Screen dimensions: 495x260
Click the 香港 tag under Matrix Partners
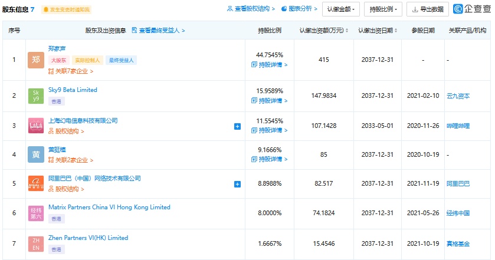click(x=56, y=219)
